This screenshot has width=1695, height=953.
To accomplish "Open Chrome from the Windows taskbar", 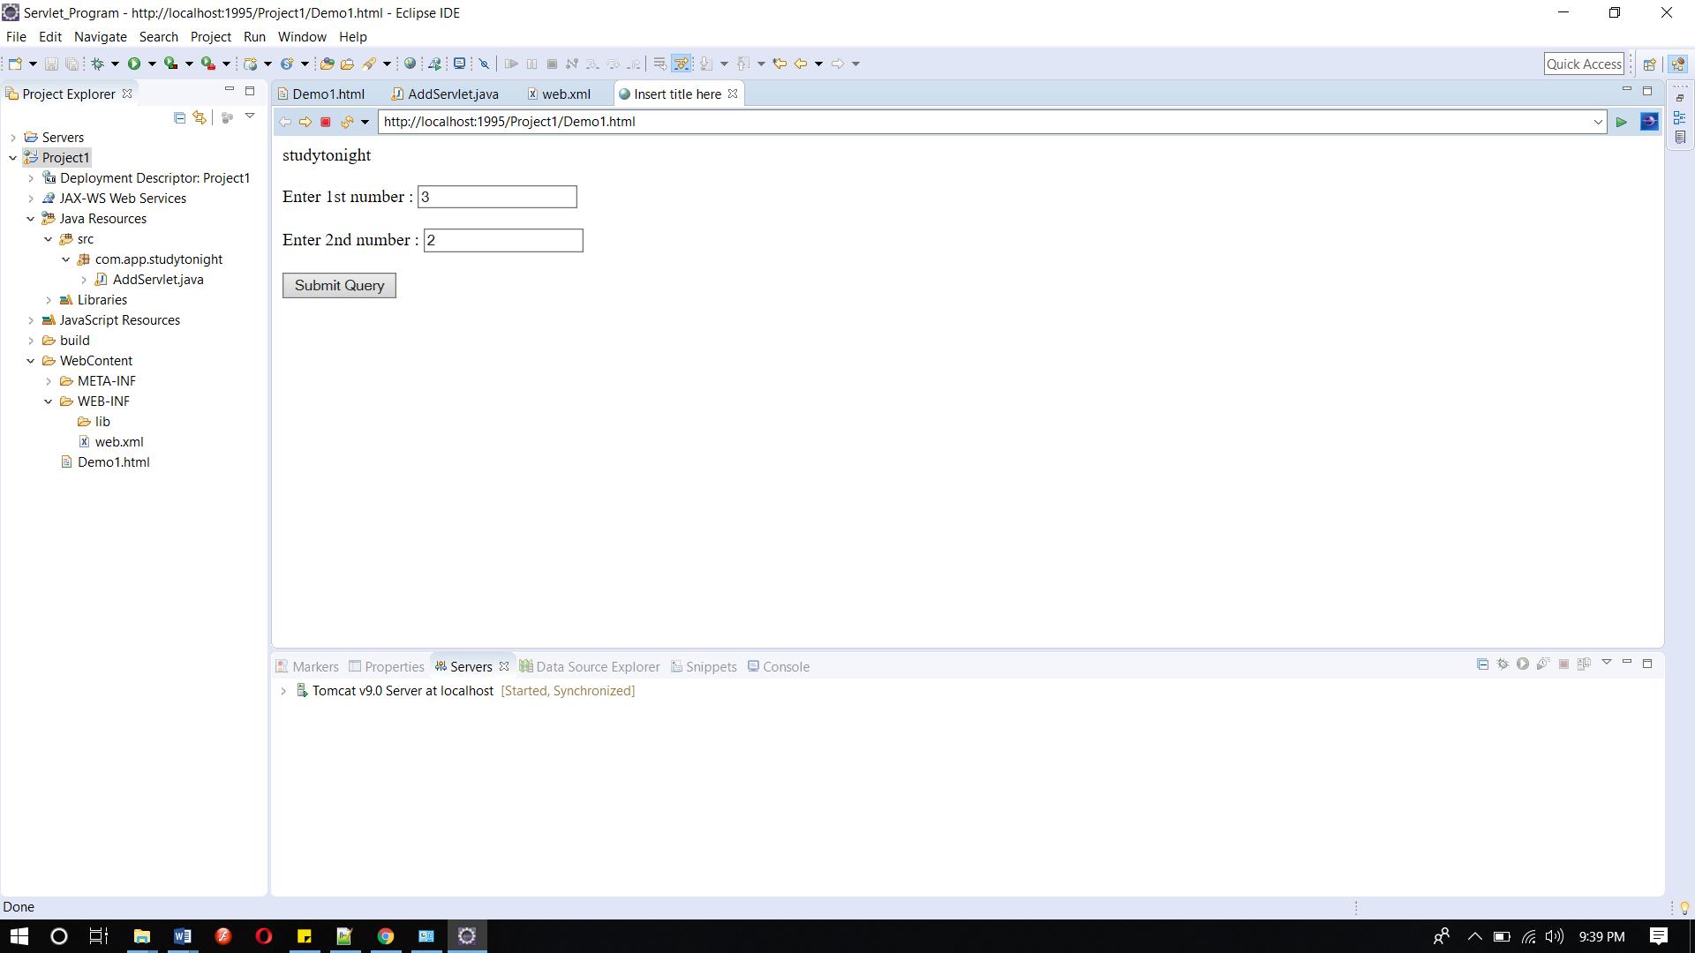I will [386, 936].
